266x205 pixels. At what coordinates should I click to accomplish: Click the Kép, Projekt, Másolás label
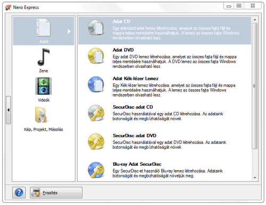tap(44, 130)
